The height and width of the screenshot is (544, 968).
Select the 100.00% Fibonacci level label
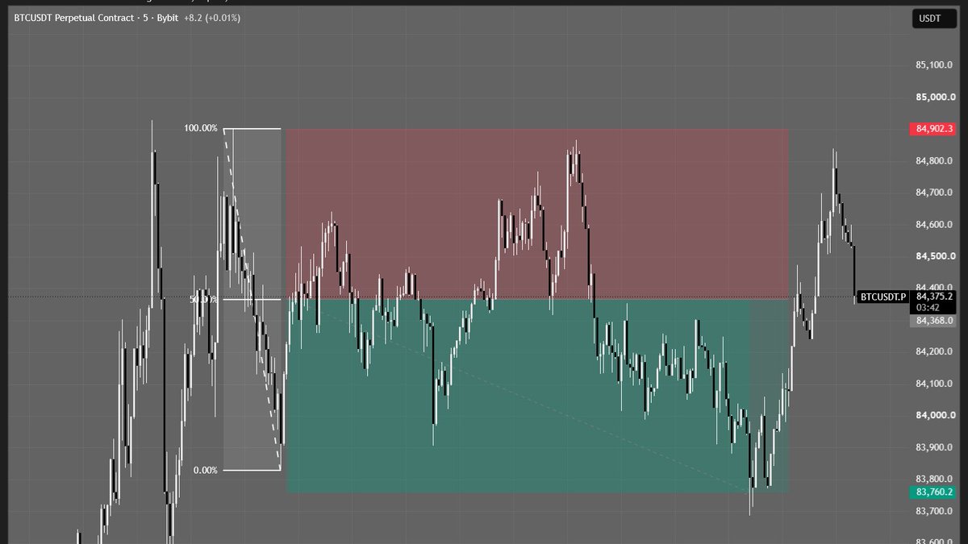click(x=201, y=128)
